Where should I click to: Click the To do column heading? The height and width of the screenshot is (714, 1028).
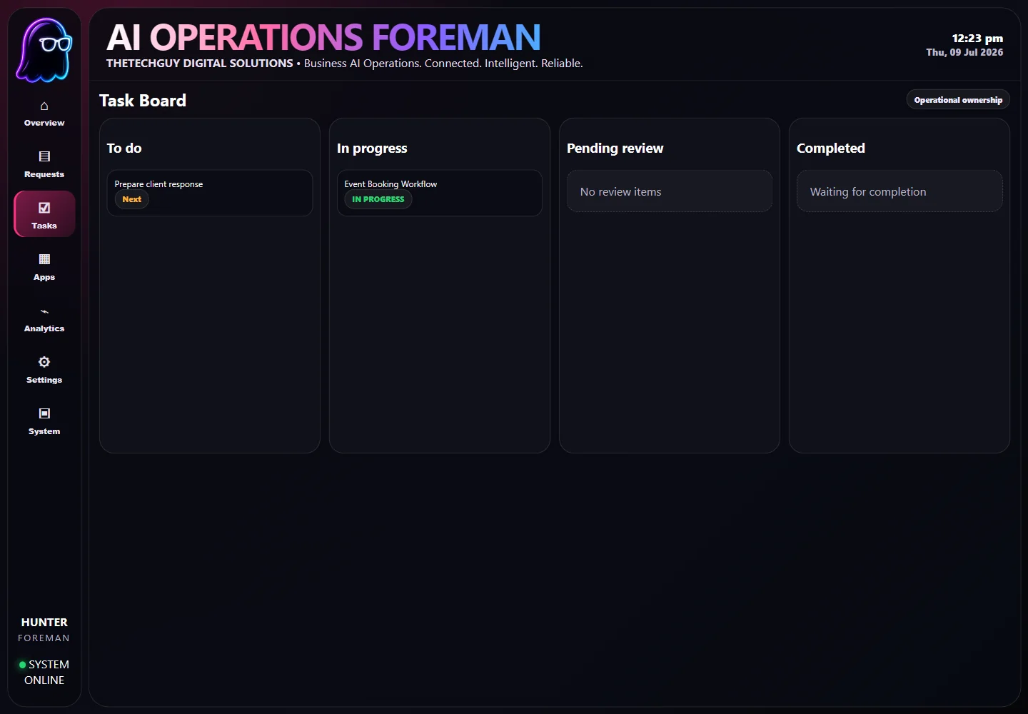[124, 149]
